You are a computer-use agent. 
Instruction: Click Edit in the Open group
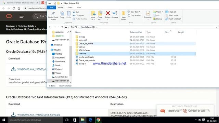pyautogui.click(x=156, y=15)
